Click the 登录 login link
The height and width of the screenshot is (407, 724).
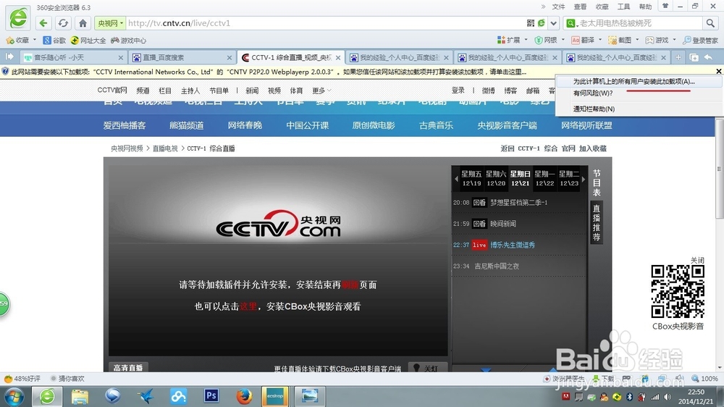[x=458, y=90]
